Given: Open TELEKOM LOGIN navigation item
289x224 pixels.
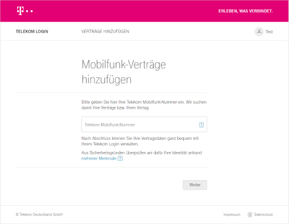Looking at the screenshot, I should point(32,32).
